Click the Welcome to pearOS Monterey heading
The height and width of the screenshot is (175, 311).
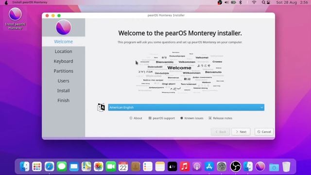pos(180,33)
